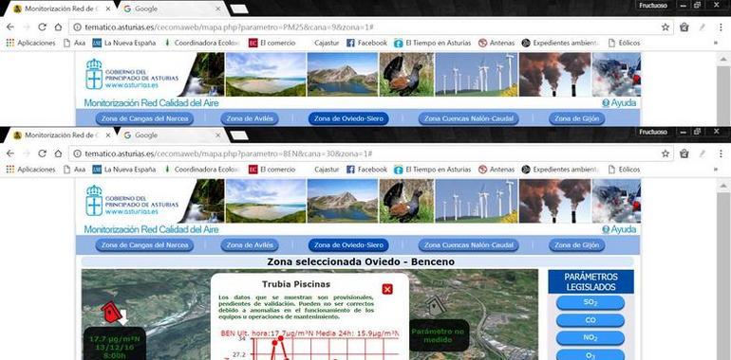Open the La Nueva España bookmark, BEN window

pos(124,170)
